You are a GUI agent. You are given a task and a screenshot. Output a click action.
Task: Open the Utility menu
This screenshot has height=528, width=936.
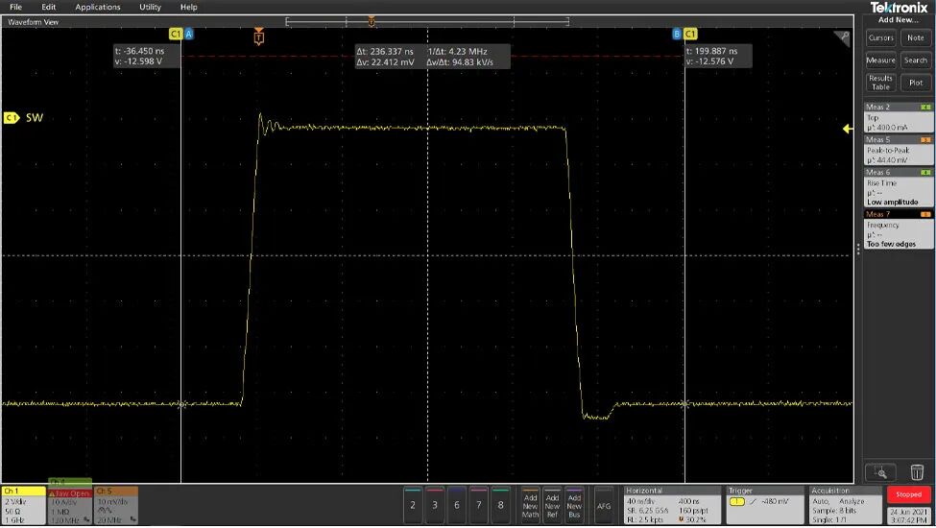[x=150, y=7]
